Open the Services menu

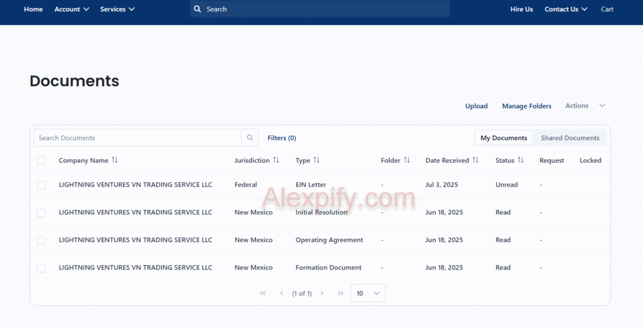(x=117, y=9)
